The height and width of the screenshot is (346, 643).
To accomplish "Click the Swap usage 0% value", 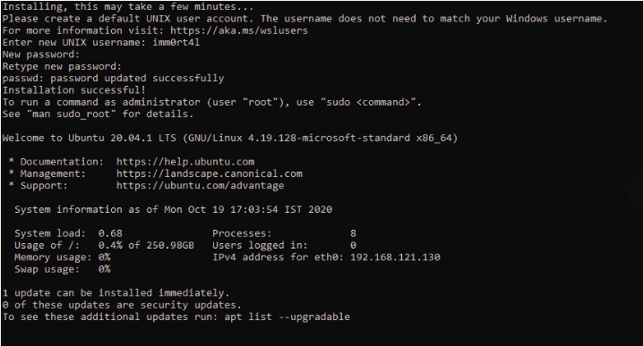I will [104, 269].
